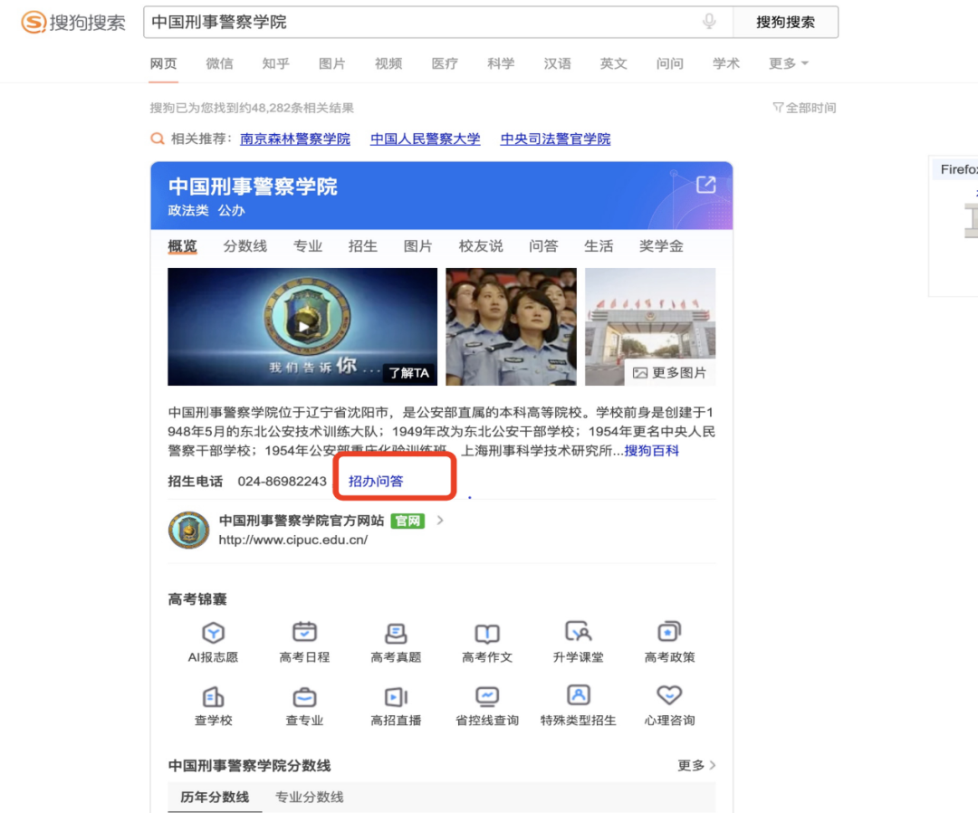The image size is (978, 813).
Task: Open the 中央司法警官学院 recommendation link
Action: [555, 139]
